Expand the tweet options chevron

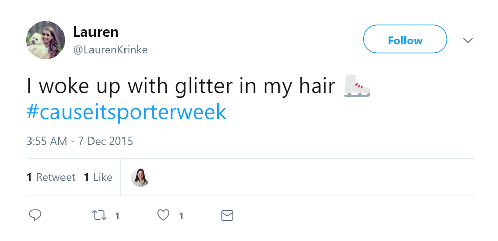coord(468,40)
